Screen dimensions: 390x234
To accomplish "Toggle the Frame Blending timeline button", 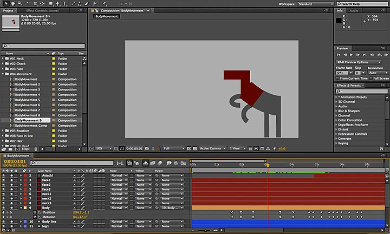I will coord(152,163).
